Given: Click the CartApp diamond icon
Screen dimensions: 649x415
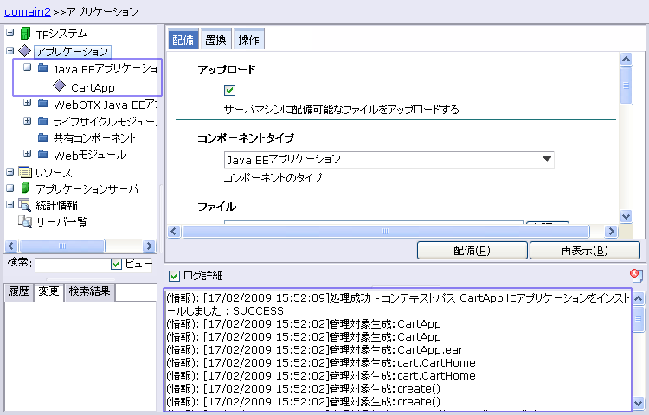Looking at the screenshot, I should coord(58,86).
